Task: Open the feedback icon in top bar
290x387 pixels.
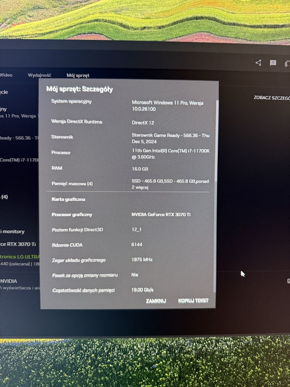Action: click(273, 63)
